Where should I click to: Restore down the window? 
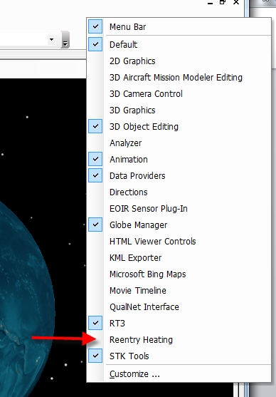click(x=223, y=2)
